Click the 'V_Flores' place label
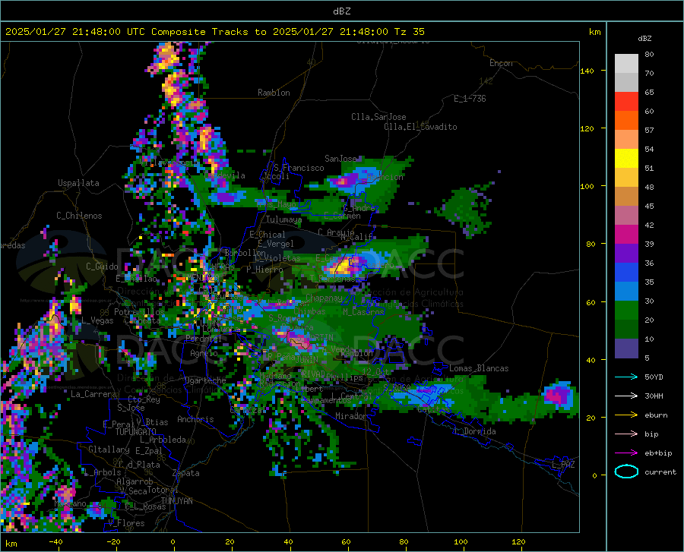 coord(126,523)
